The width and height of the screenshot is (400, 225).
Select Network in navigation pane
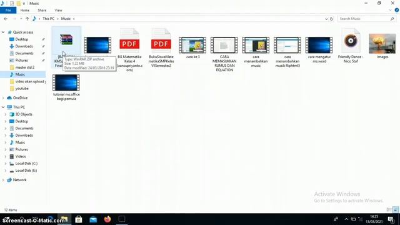tap(19, 180)
